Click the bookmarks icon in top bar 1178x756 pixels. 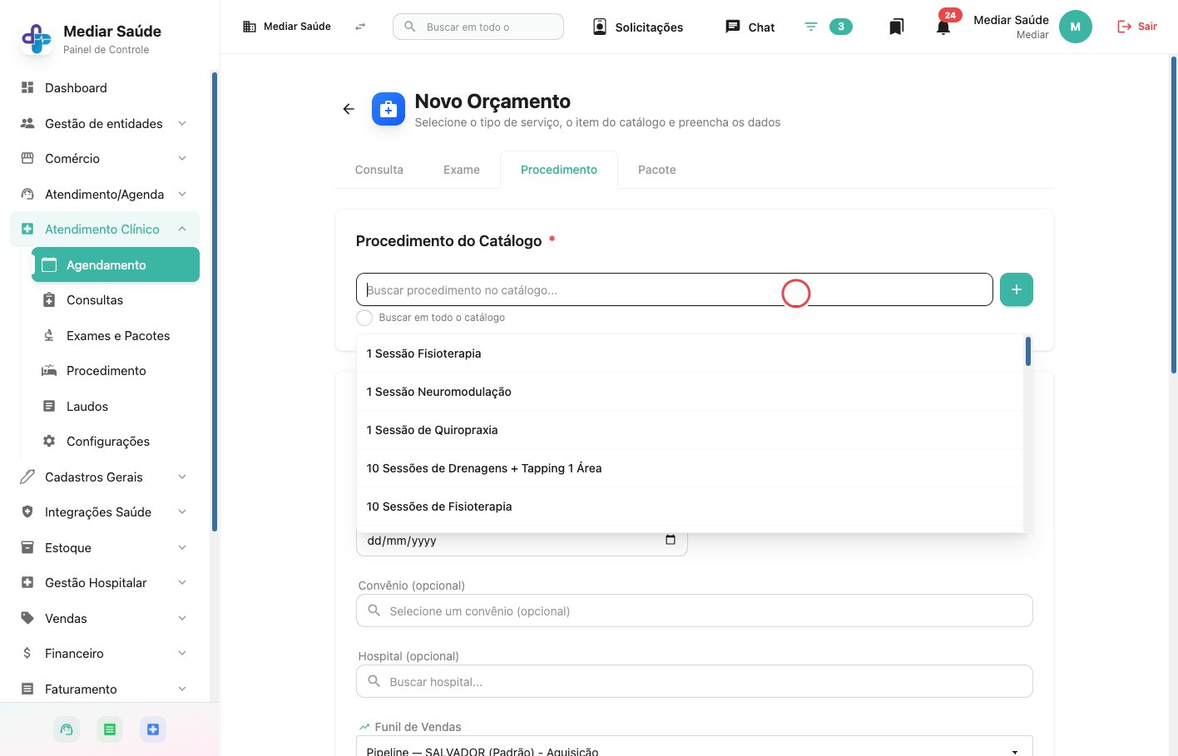pyautogui.click(x=896, y=27)
